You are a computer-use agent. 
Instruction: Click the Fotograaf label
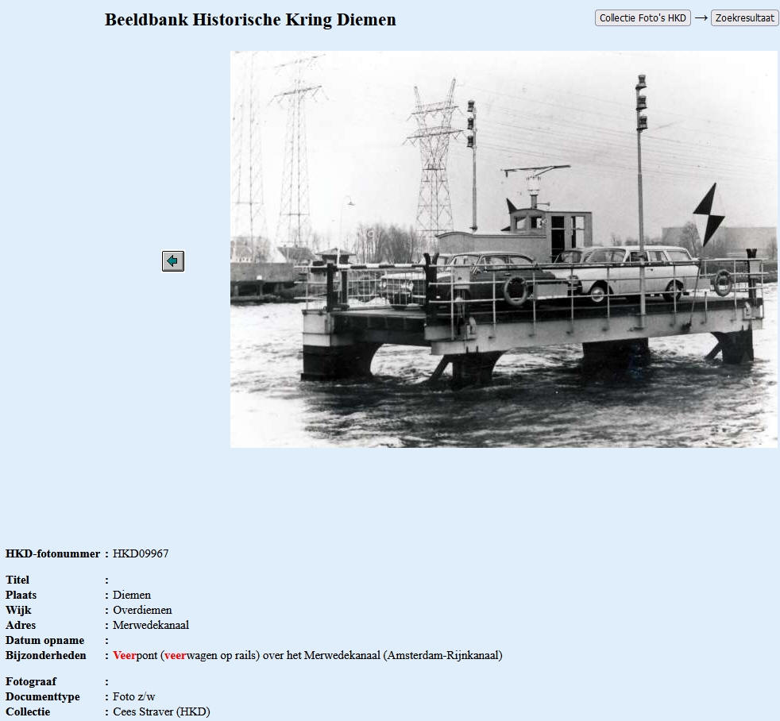31,681
